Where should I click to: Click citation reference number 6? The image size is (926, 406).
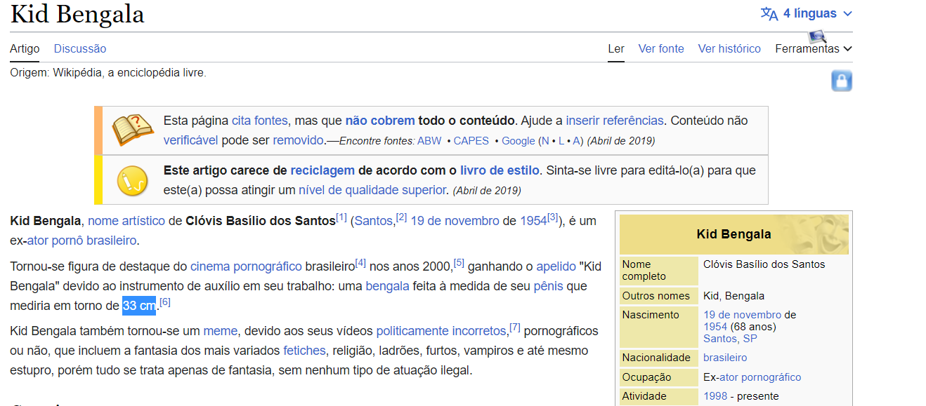(165, 303)
